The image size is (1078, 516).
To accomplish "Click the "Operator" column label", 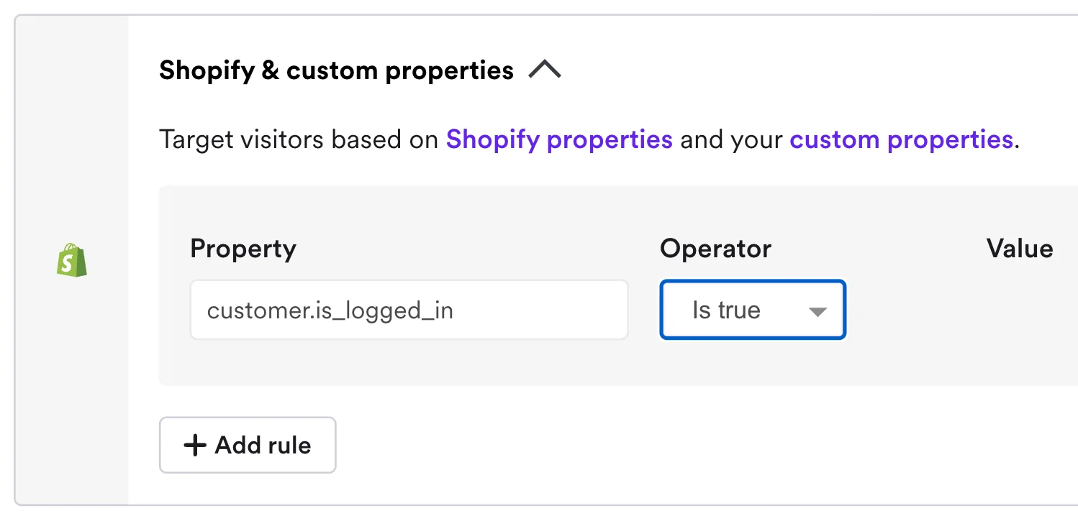I will (715, 249).
